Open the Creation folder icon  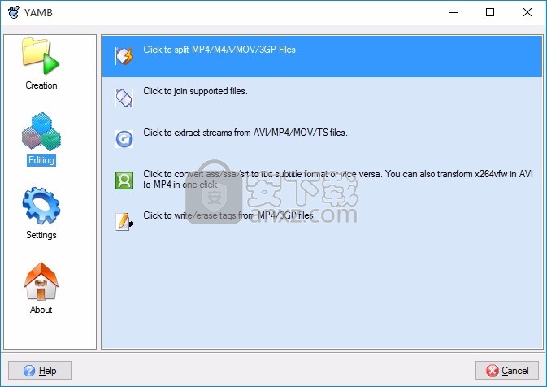click(41, 56)
